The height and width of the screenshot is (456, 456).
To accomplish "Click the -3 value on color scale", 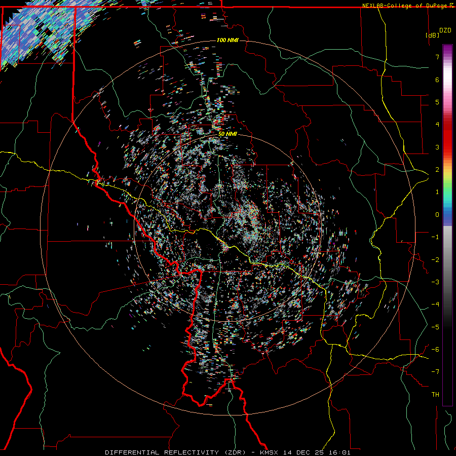I will tap(435, 282).
